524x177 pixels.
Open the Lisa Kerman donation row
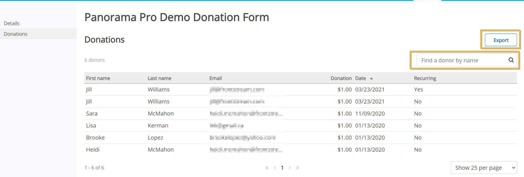301,126
